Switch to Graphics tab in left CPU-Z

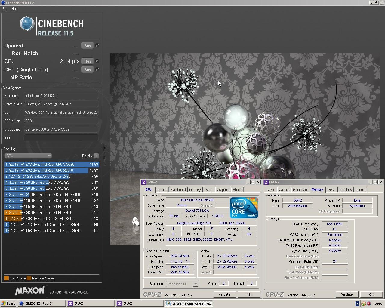[223, 190]
